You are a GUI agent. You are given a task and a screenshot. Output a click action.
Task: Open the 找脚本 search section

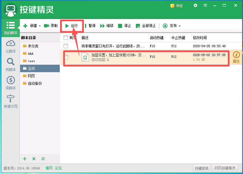point(11,65)
